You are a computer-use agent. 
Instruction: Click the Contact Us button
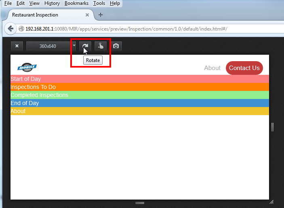[x=244, y=68]
